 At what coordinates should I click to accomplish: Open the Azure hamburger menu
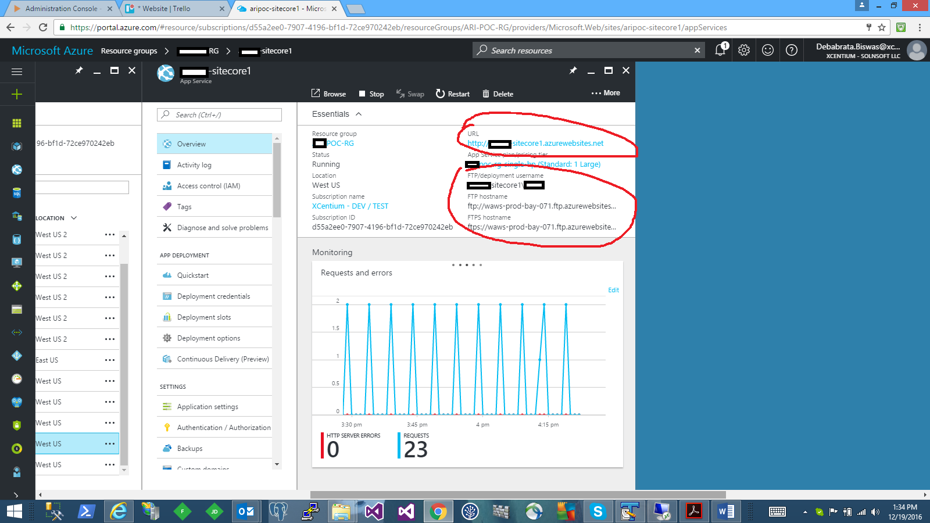point(17,71)
